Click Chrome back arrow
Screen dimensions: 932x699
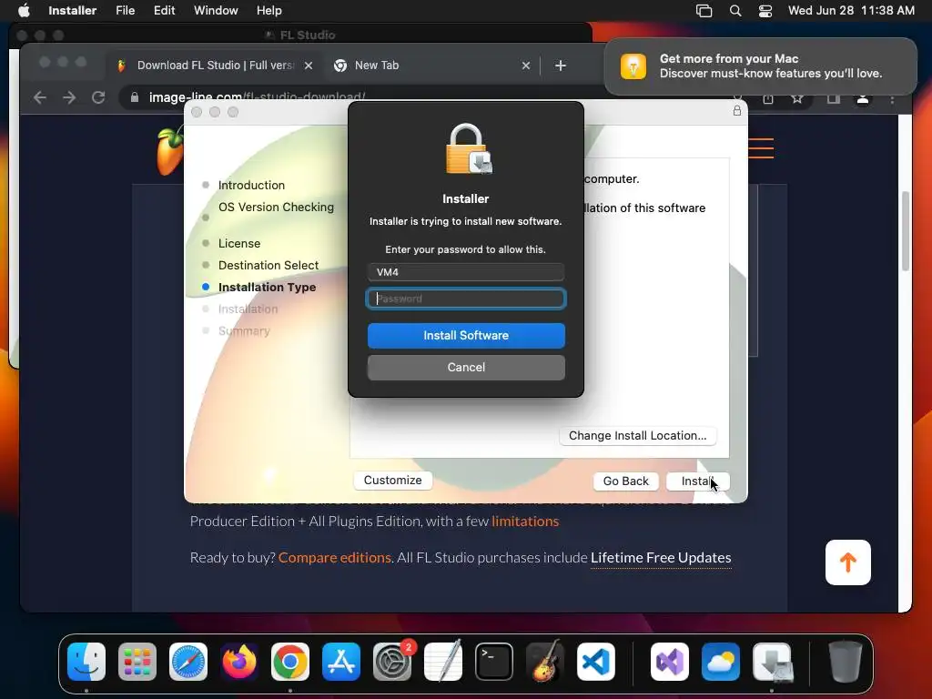[40, 96]
